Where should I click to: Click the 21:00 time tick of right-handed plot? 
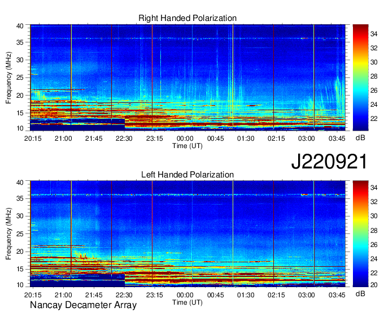(63, 138)
